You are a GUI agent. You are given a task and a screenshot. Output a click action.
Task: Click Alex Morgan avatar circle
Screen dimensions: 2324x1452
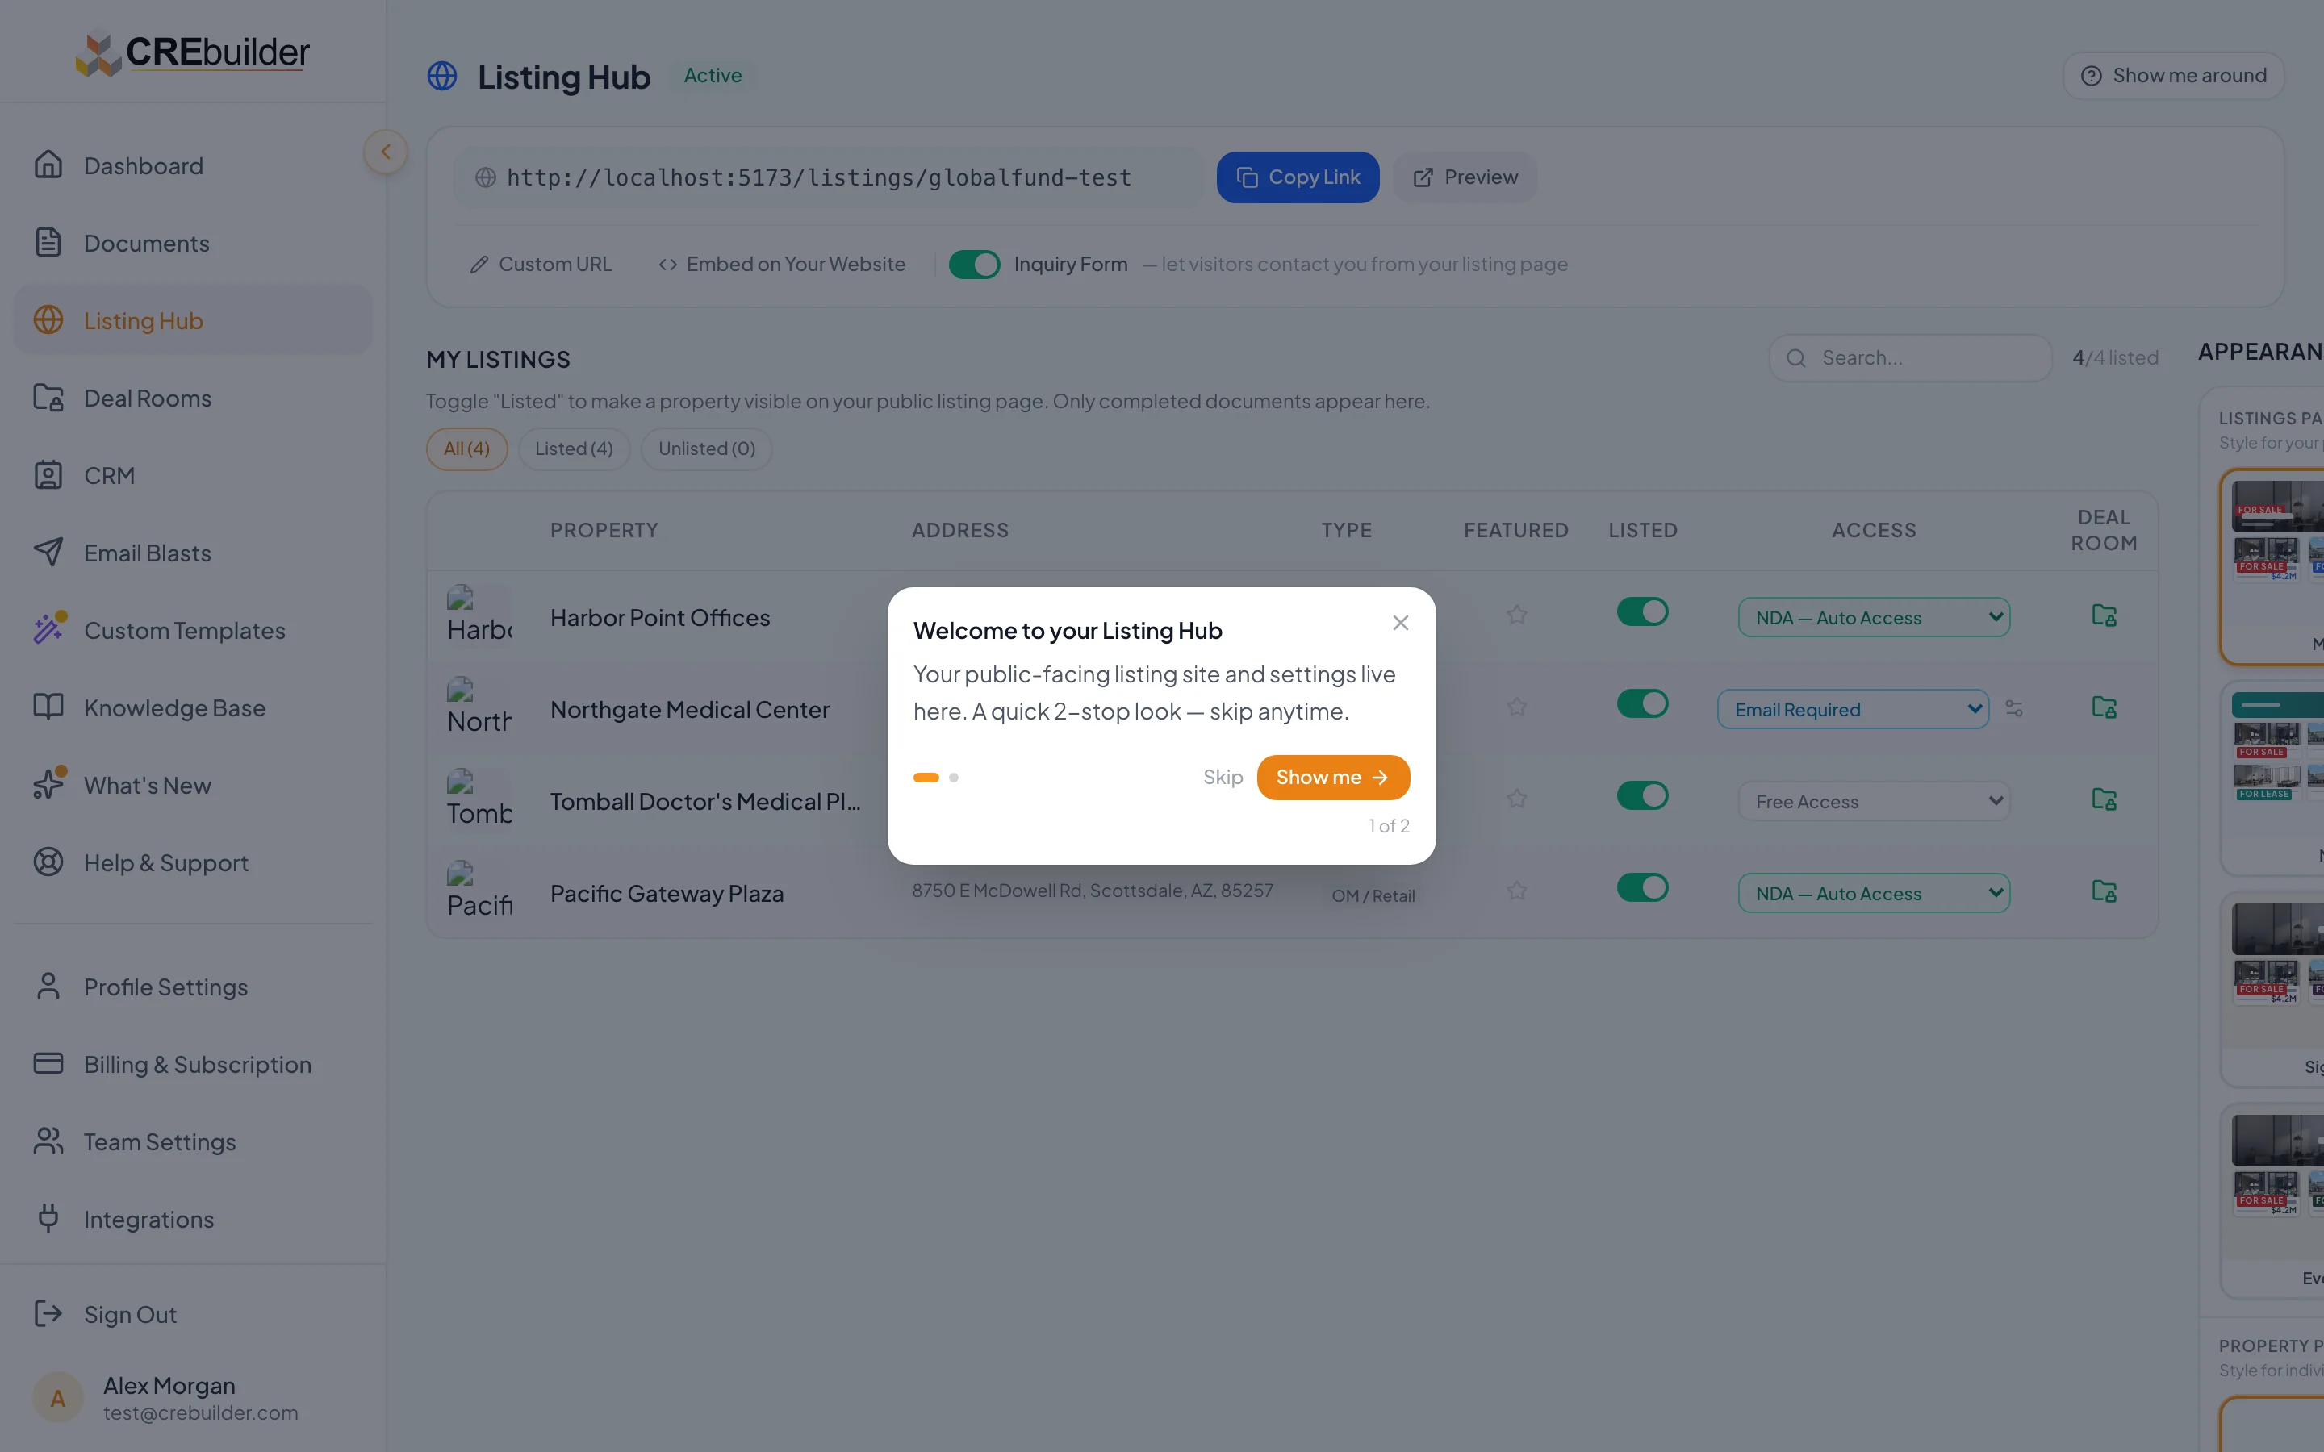coord(57,1398)
